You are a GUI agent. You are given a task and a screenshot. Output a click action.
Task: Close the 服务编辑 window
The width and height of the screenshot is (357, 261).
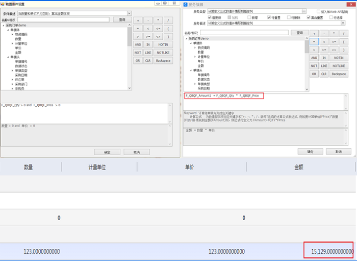350,4
